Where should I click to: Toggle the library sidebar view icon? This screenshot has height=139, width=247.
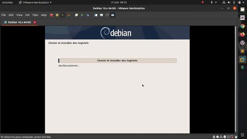(96, 15)
